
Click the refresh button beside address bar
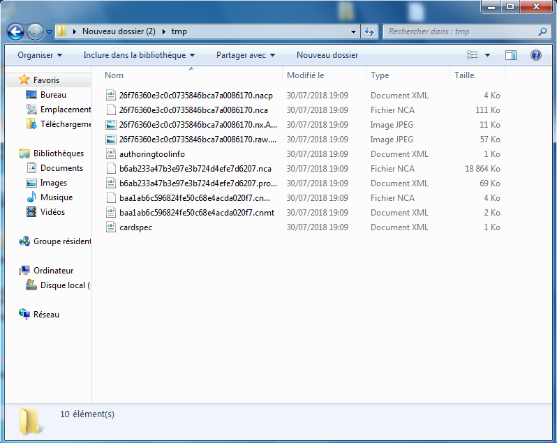(x=370, y=31)
